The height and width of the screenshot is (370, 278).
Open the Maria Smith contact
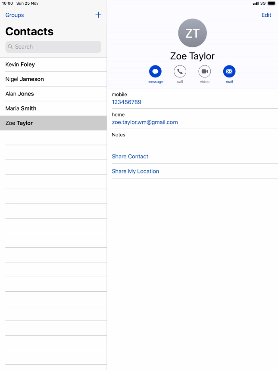click(x=53, y=108)
